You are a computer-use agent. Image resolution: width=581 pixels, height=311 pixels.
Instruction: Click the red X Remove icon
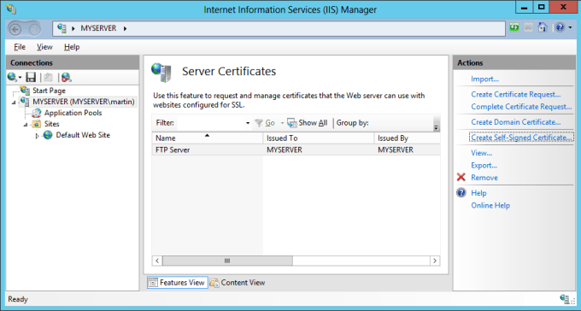click(x=461, y=177)
